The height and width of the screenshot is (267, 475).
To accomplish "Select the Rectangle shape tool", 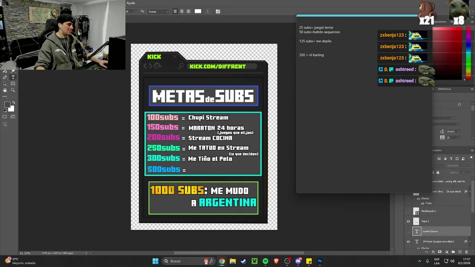I will [x=13, y=84].
